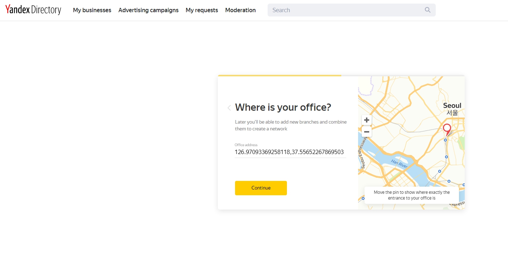Open Advertising campaigns section
The image size is (508, 259).
pyautogui.click(x=148, y=10)
